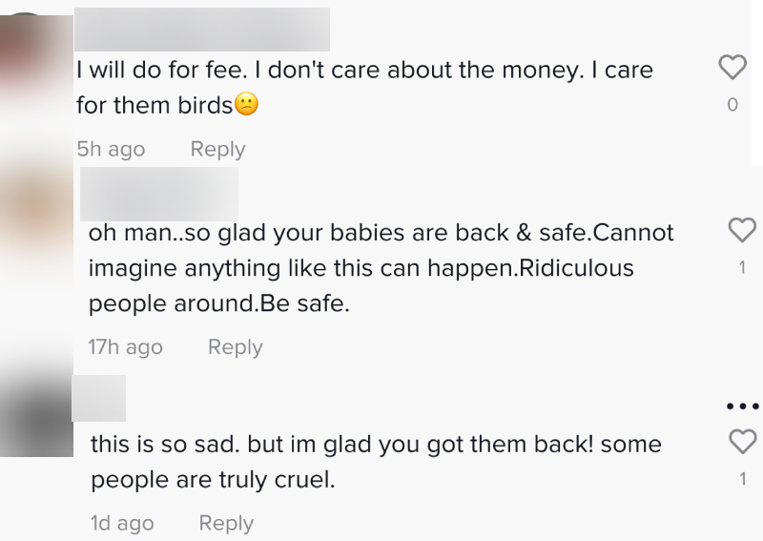Click blurred username above "oh man..so glad"

[159, 194]
